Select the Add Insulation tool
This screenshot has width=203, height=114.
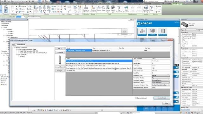pyautogui.click(x=126, y=9)
